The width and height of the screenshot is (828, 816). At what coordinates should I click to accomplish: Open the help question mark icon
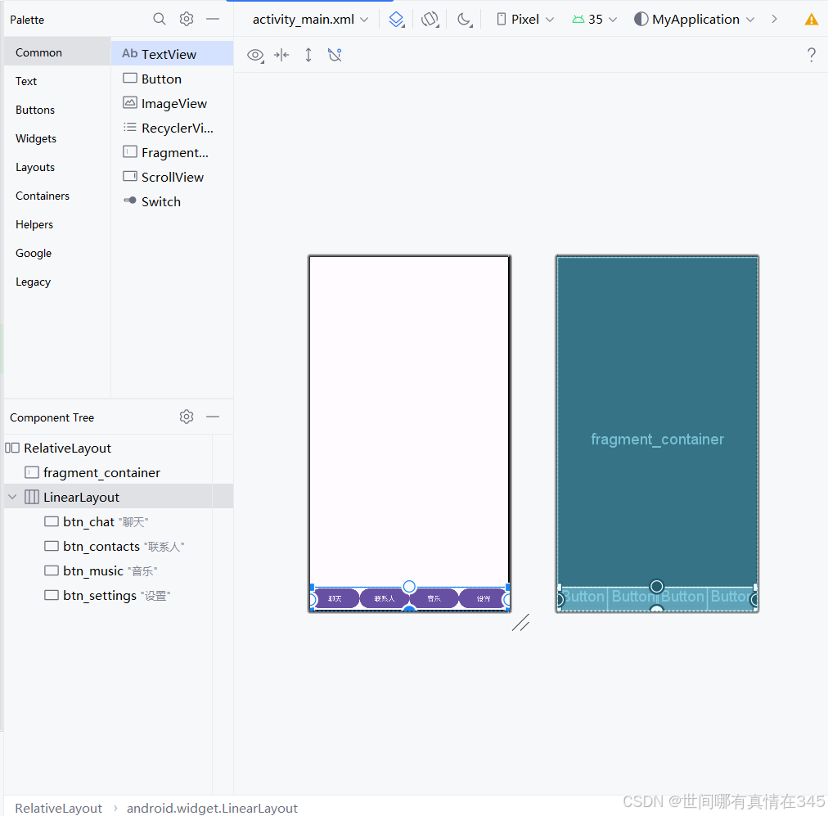pyautogui.click(x=812, y=55)
